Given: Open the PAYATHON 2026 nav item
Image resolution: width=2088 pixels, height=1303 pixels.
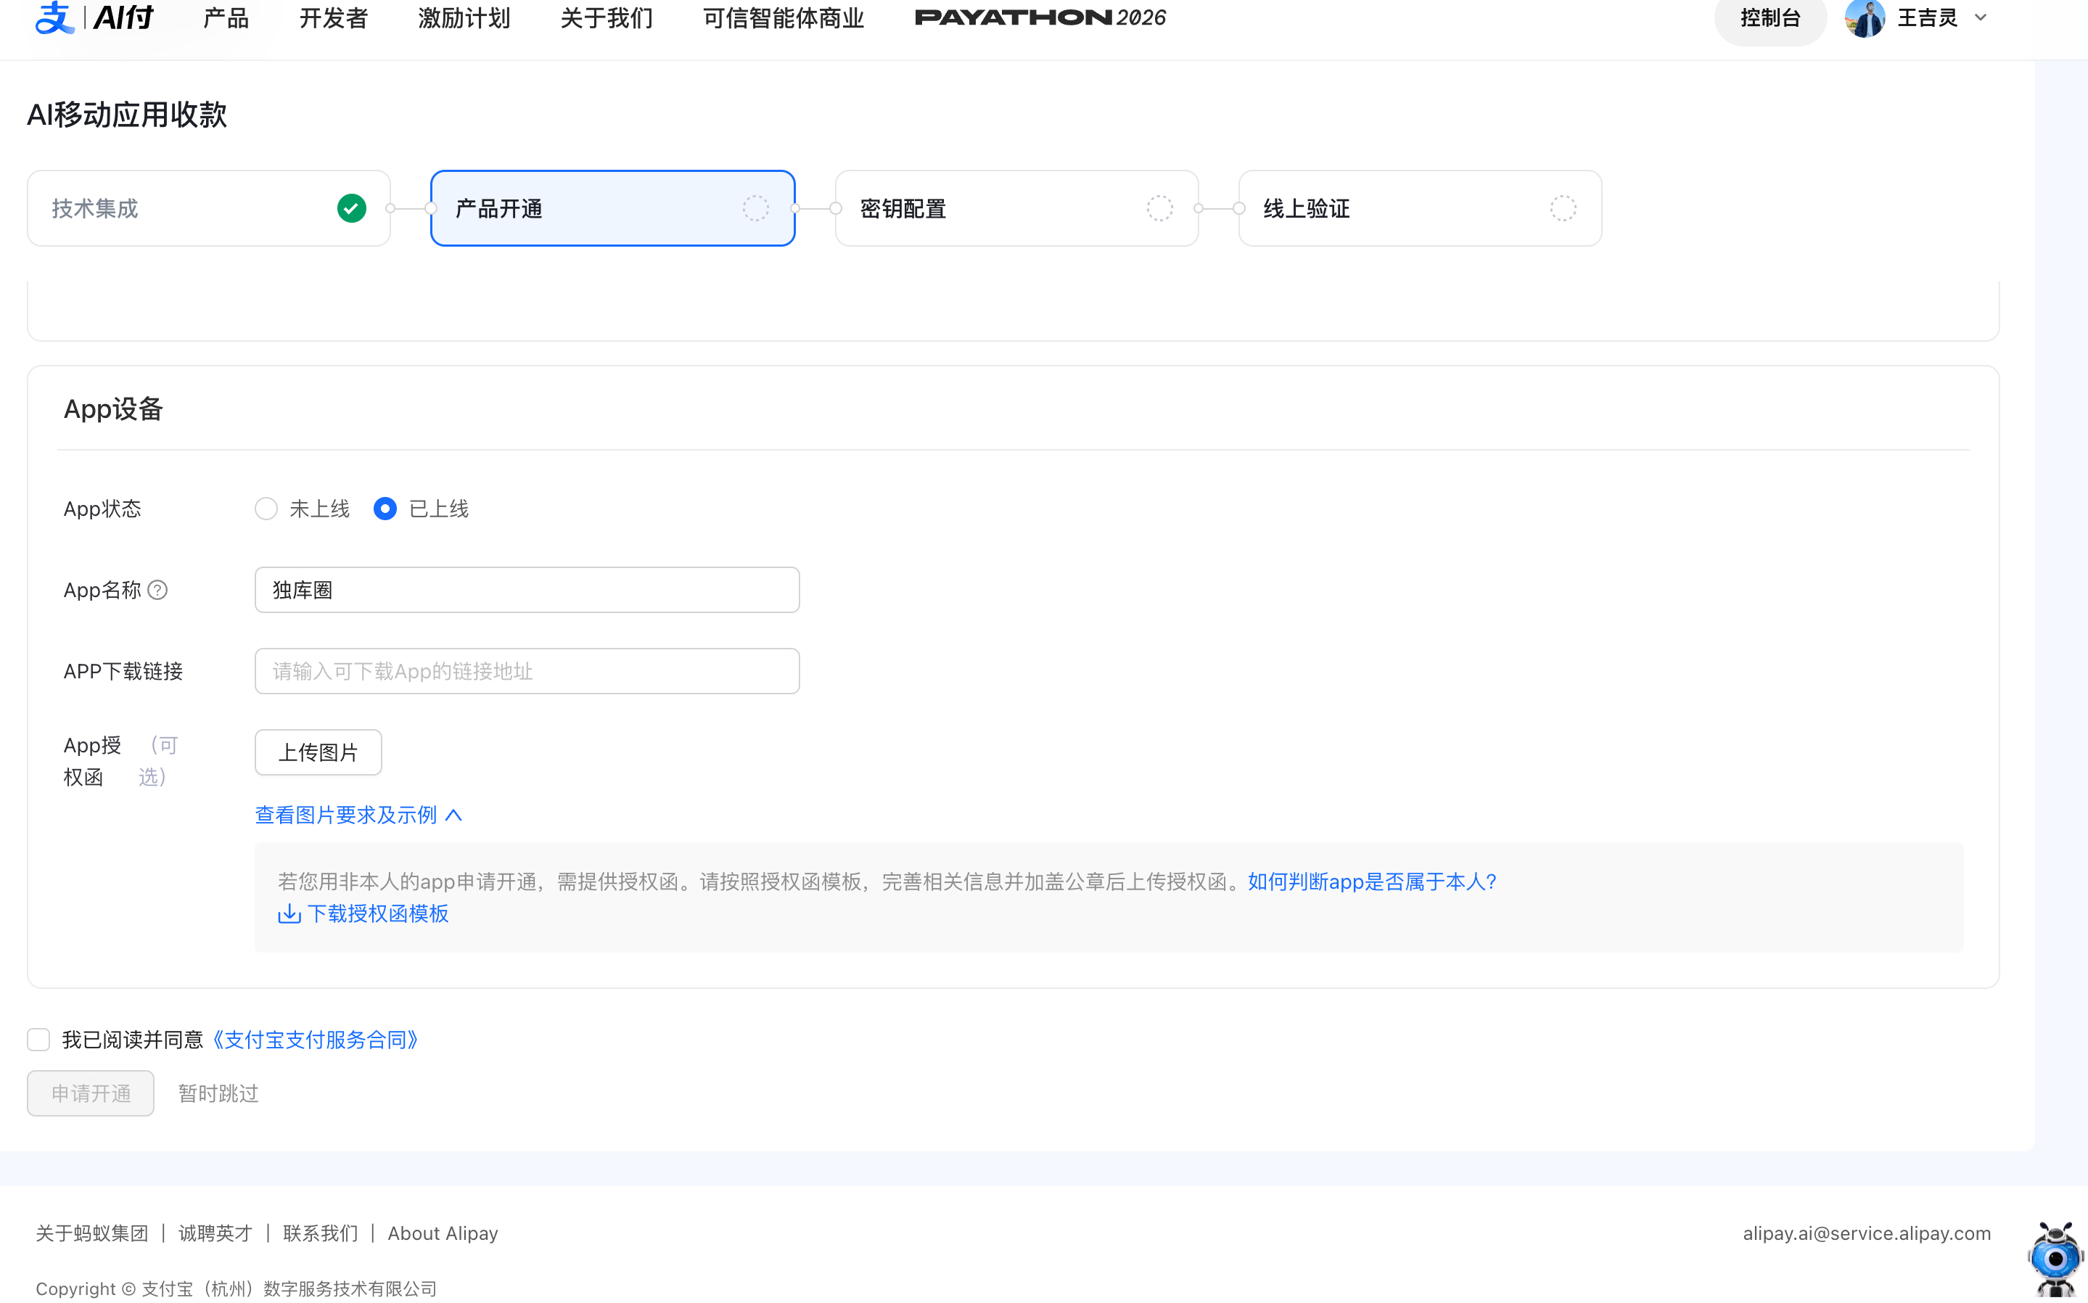Looking at the screenshot, I should pyautogui.click(x=1041, y=18).
